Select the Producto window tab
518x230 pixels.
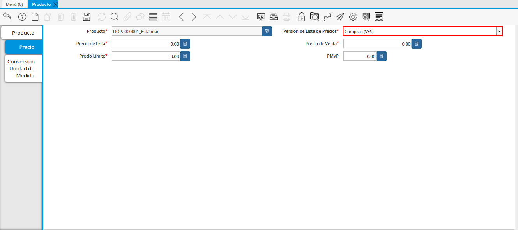click(x=41, y=4)
